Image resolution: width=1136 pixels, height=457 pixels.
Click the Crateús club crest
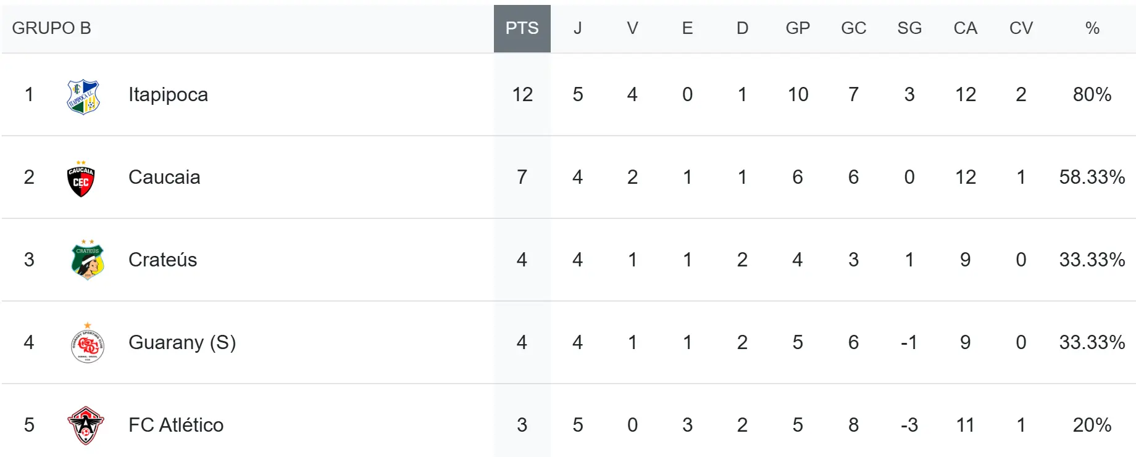(x=87, y=260)
